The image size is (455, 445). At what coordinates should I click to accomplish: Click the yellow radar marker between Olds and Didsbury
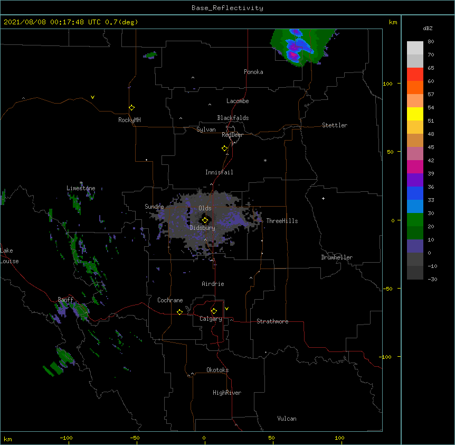(x=205, y=220)
